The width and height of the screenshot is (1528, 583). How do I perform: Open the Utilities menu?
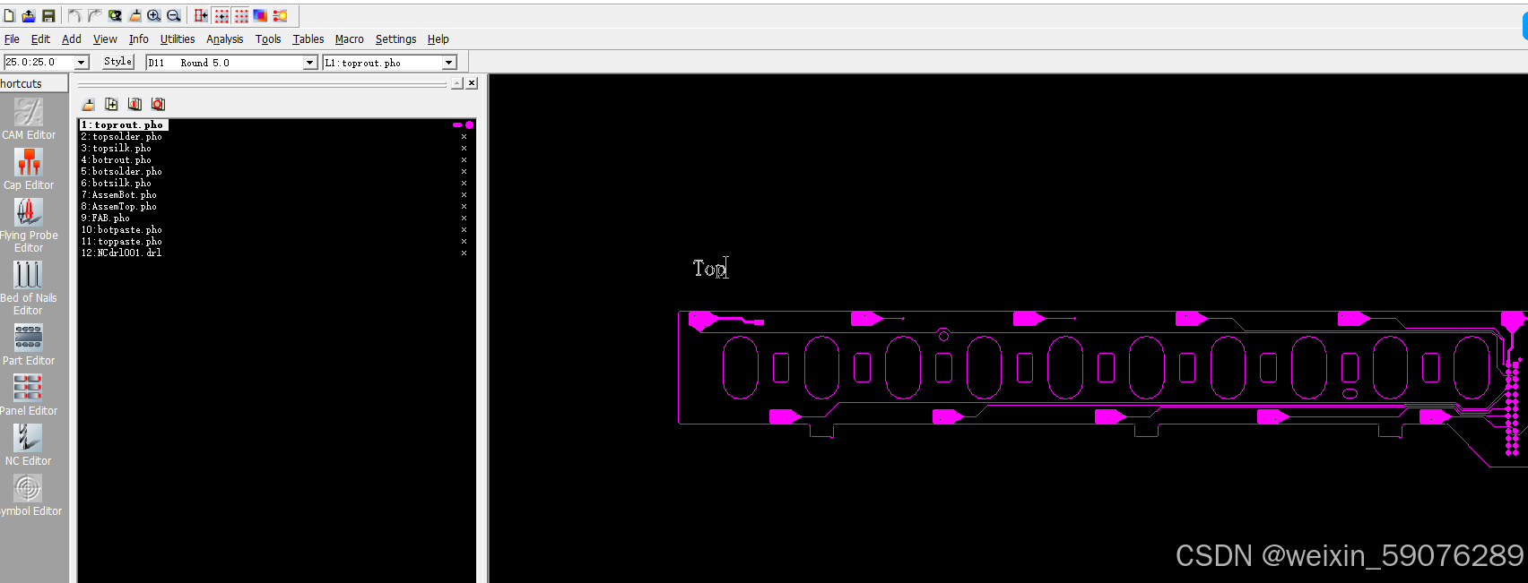point(178,39)
